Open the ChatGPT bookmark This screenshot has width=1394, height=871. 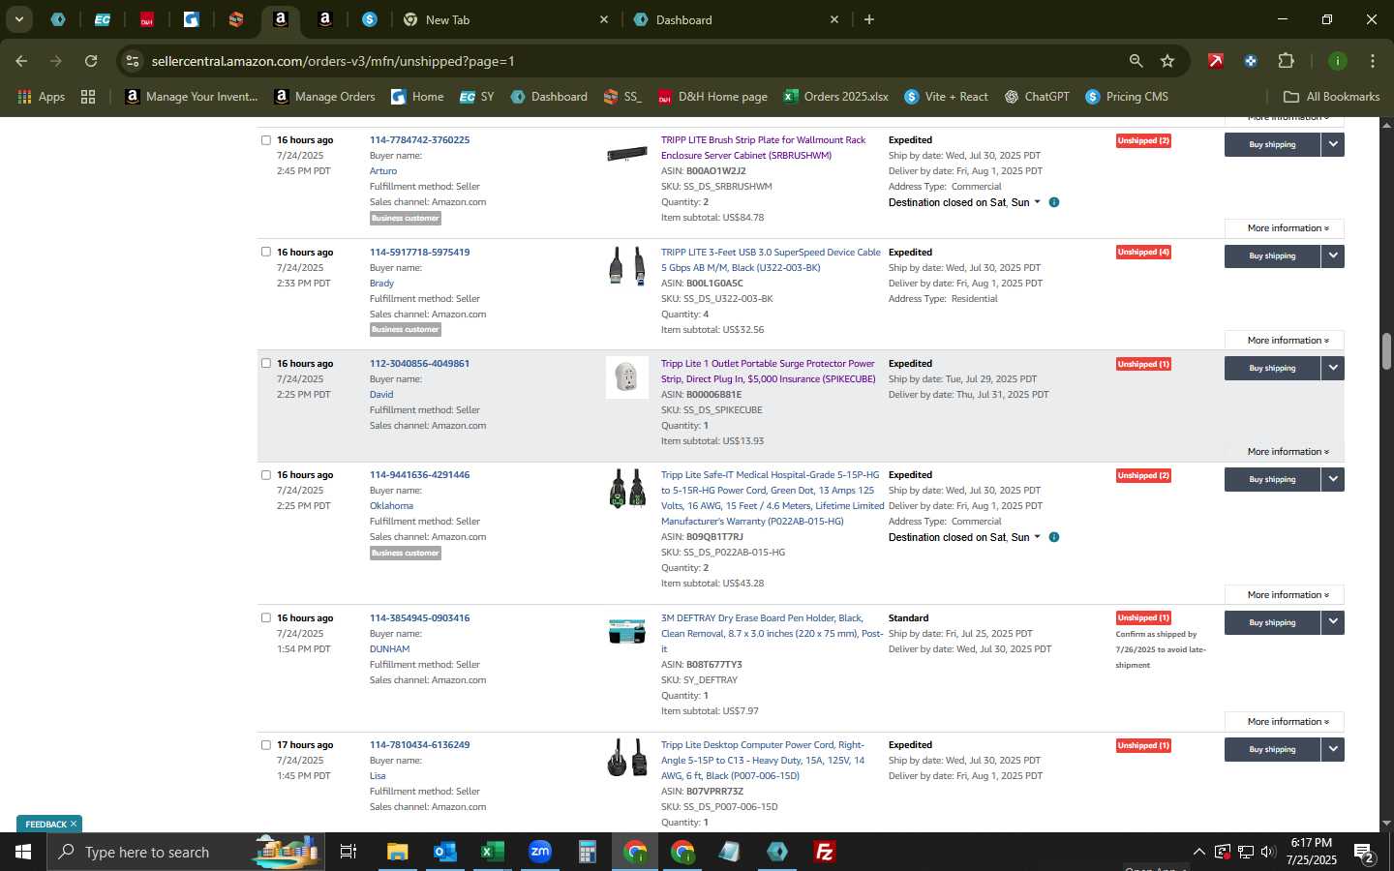click(1037, 97)
